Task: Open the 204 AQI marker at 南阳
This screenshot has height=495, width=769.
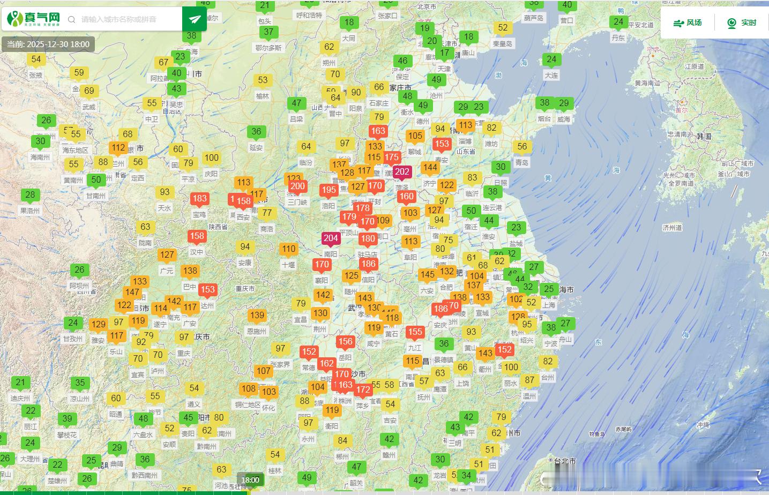Action: (x=331, y=238)
